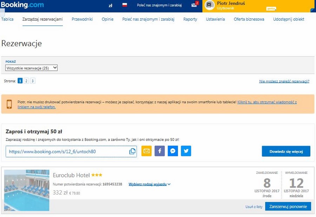
Task: Click the smartphone icon in orange banner
Action: 9,104
